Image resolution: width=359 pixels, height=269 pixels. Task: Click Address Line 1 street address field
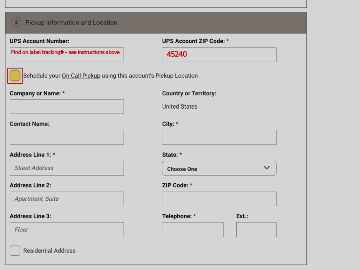point(67,168)
